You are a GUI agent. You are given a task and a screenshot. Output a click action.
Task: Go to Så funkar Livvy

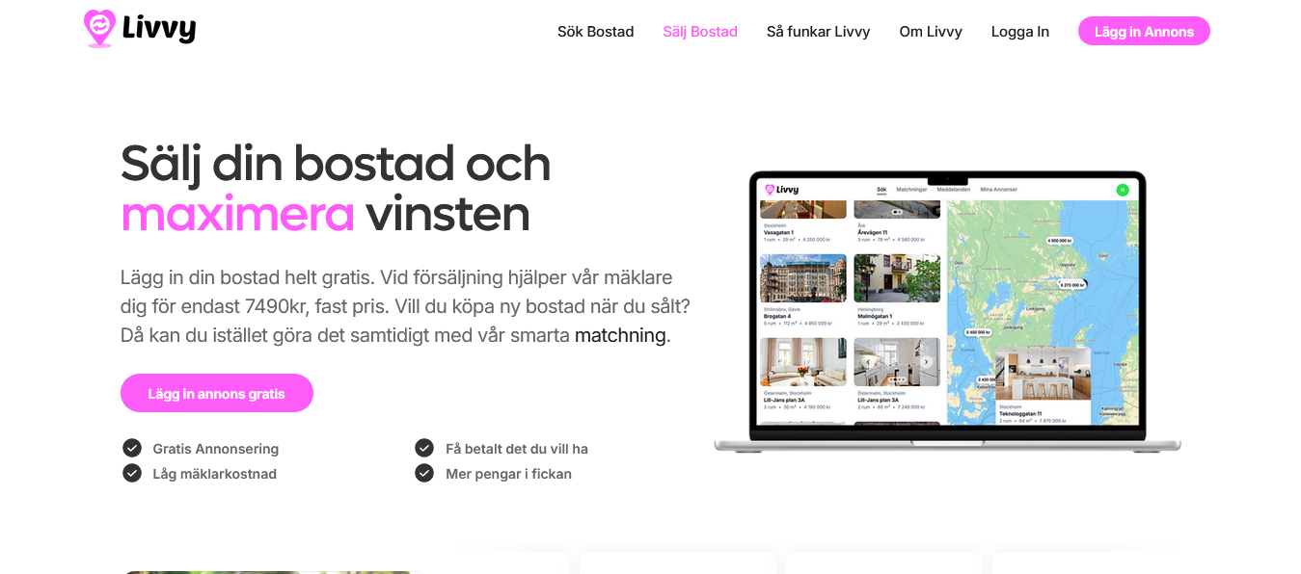point(818,32)
